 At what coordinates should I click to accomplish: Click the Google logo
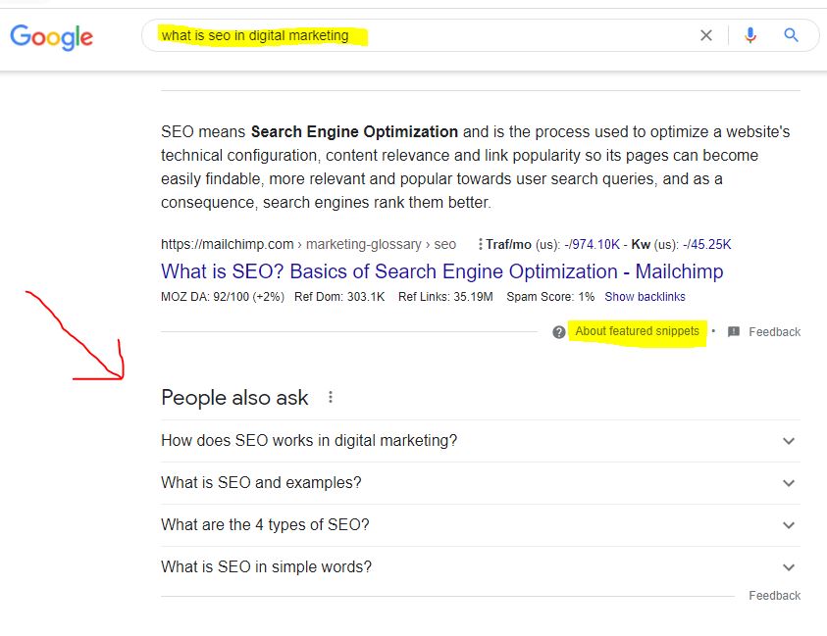51,37
